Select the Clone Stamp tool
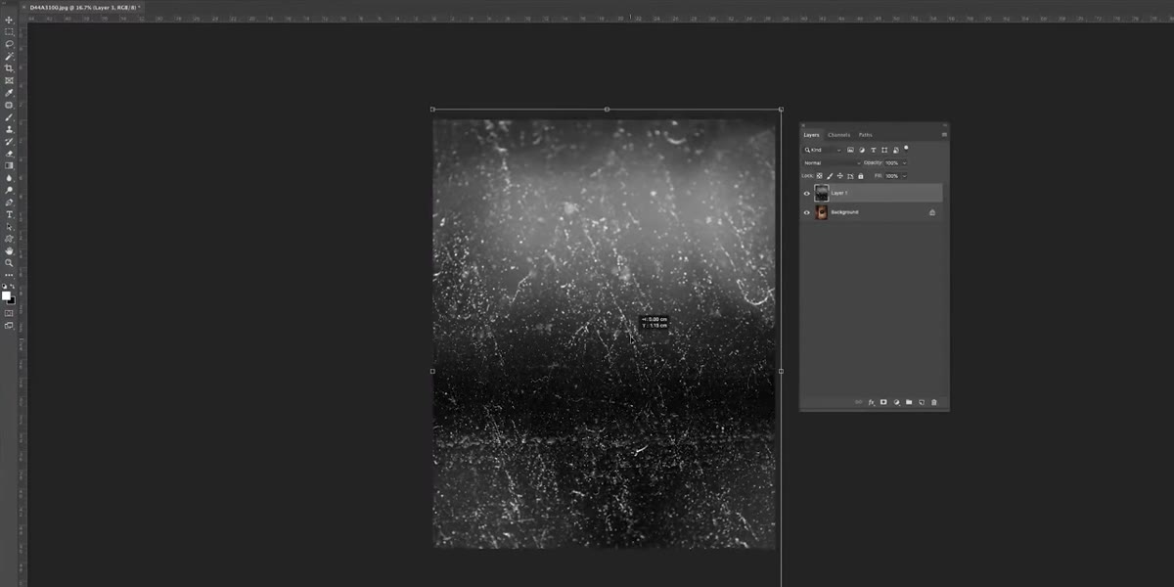 point(10,129)
